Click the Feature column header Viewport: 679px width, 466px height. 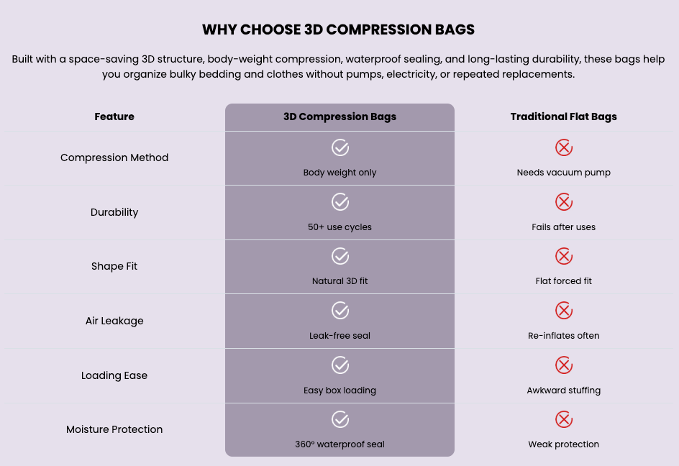point(114,117)
